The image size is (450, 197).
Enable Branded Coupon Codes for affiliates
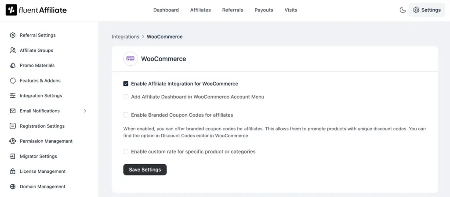click(x=126, y=115)
